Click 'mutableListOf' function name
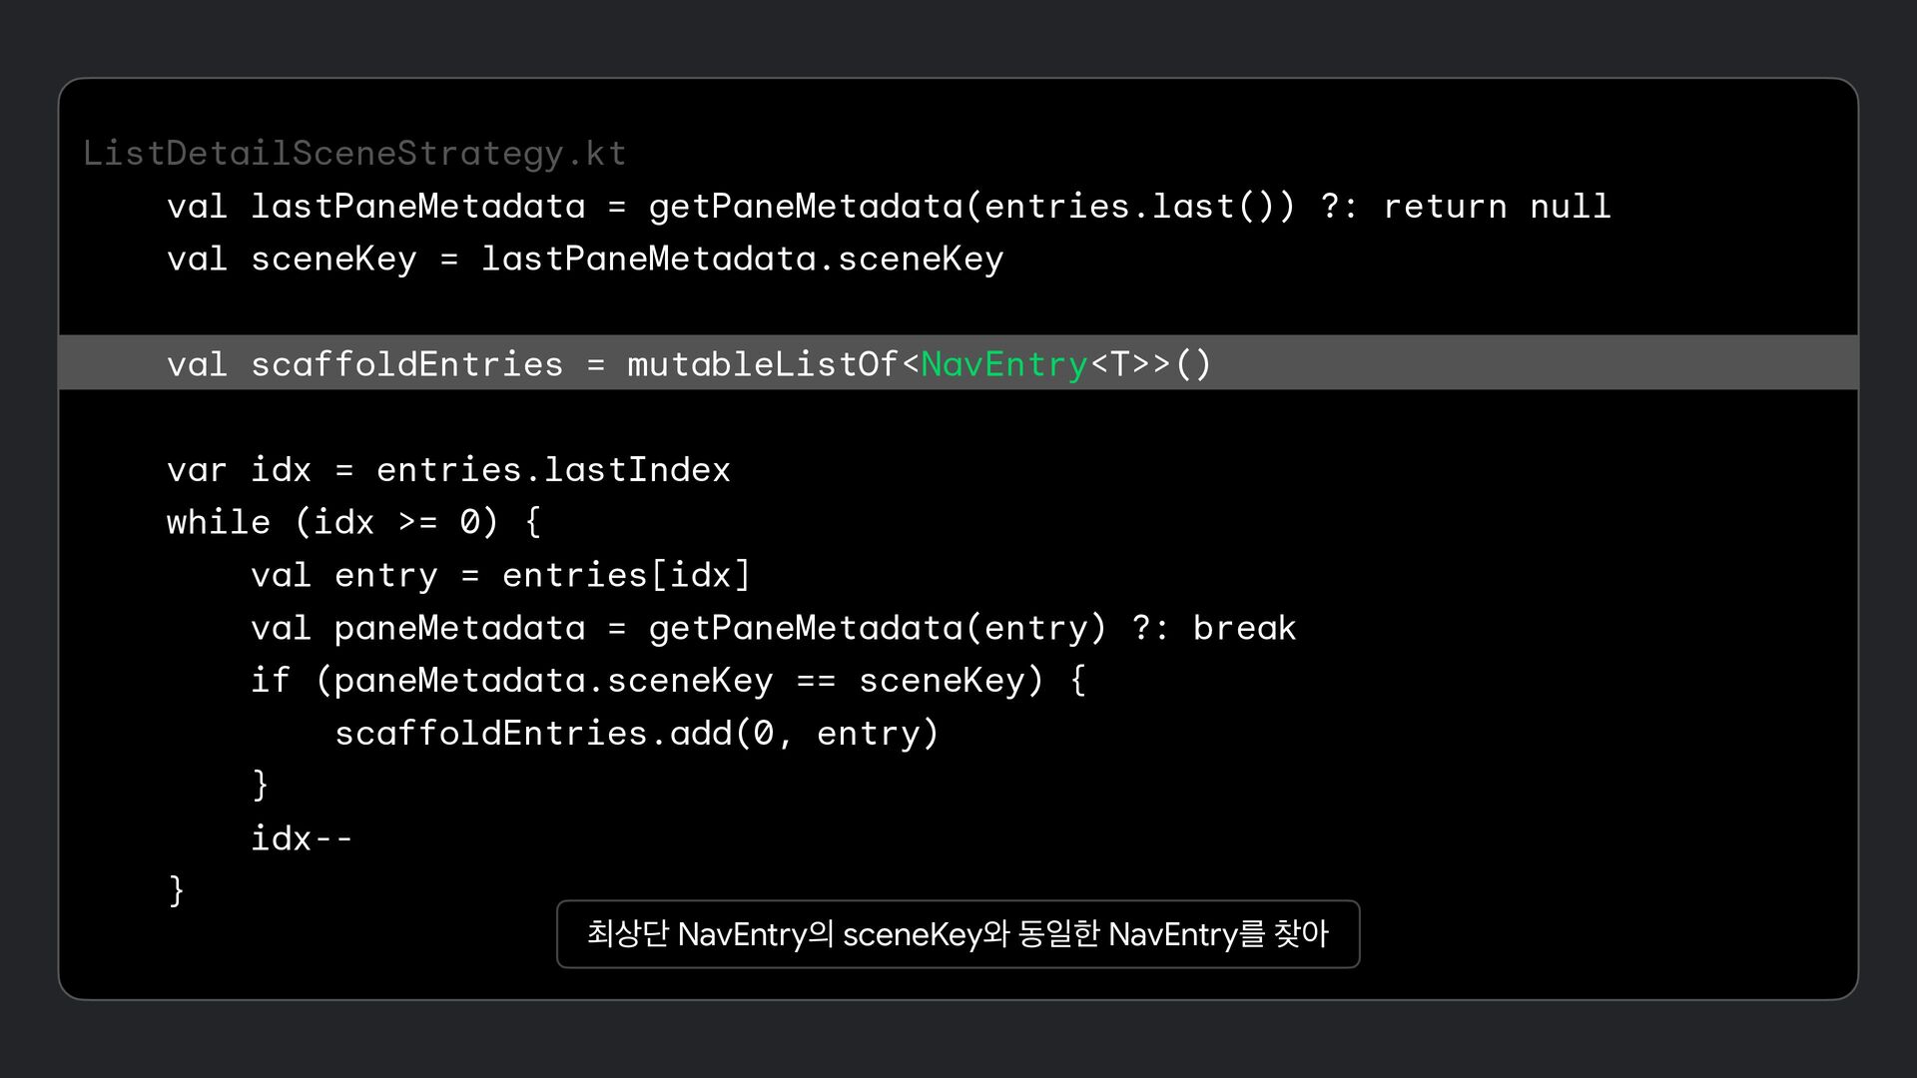The image size is (1917, 1078). (x=763, y=364)
